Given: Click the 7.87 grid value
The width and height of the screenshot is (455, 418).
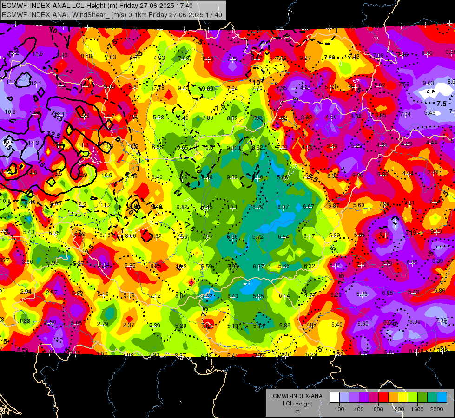Looking at the screenshot, I should pos(311,325).
